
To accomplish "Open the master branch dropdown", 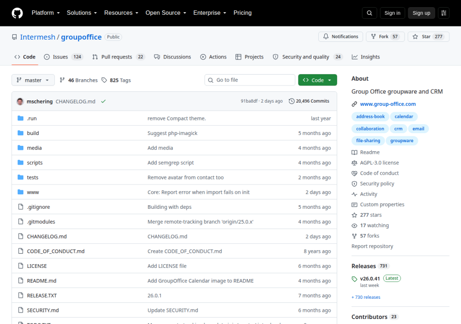I will 33,80.
